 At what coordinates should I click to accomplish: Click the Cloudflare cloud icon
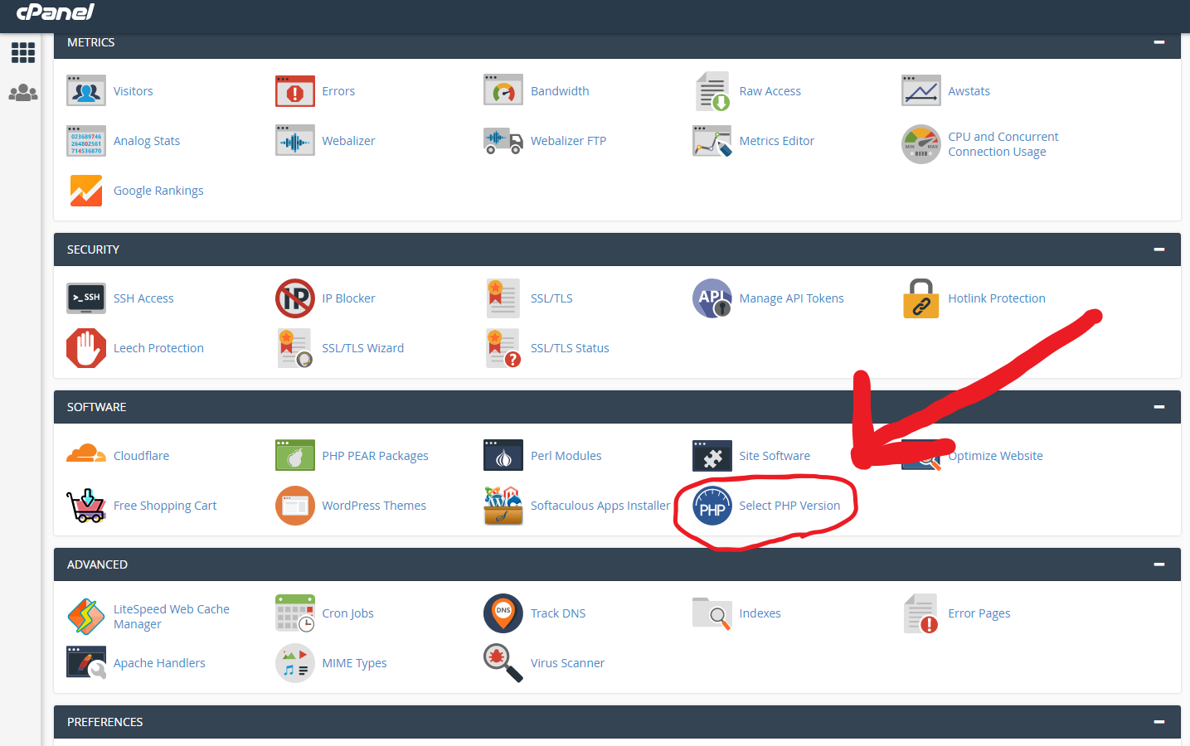pyautogui.click(x=86, y=454)
